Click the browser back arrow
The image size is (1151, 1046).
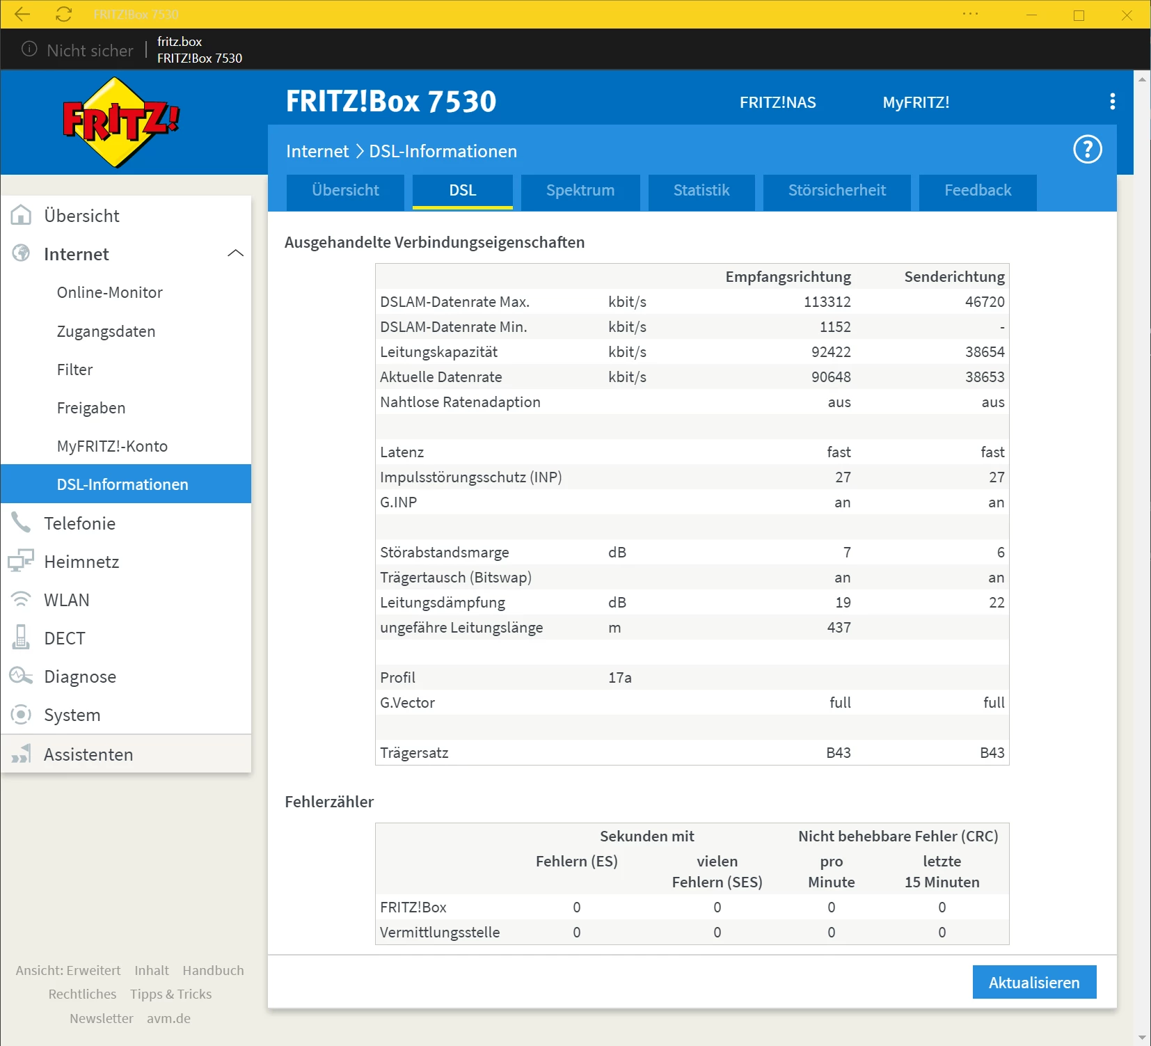[x=22, y=14]
